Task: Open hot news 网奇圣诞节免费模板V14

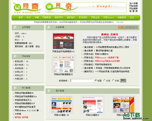Action: tap(26, 97)
